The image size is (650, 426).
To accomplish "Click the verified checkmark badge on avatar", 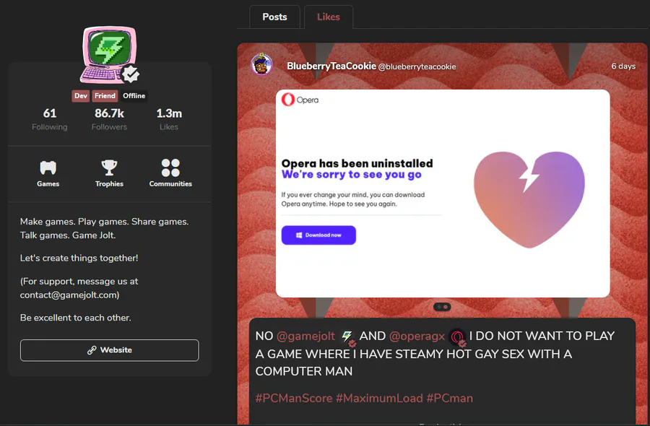I will point(131,74).
